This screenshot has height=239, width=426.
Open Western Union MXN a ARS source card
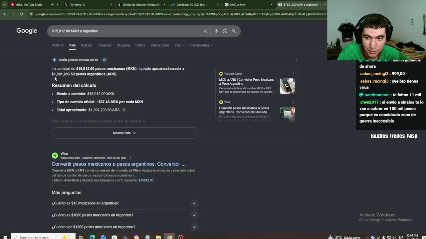pyautogui.click(x=247, y=82)
